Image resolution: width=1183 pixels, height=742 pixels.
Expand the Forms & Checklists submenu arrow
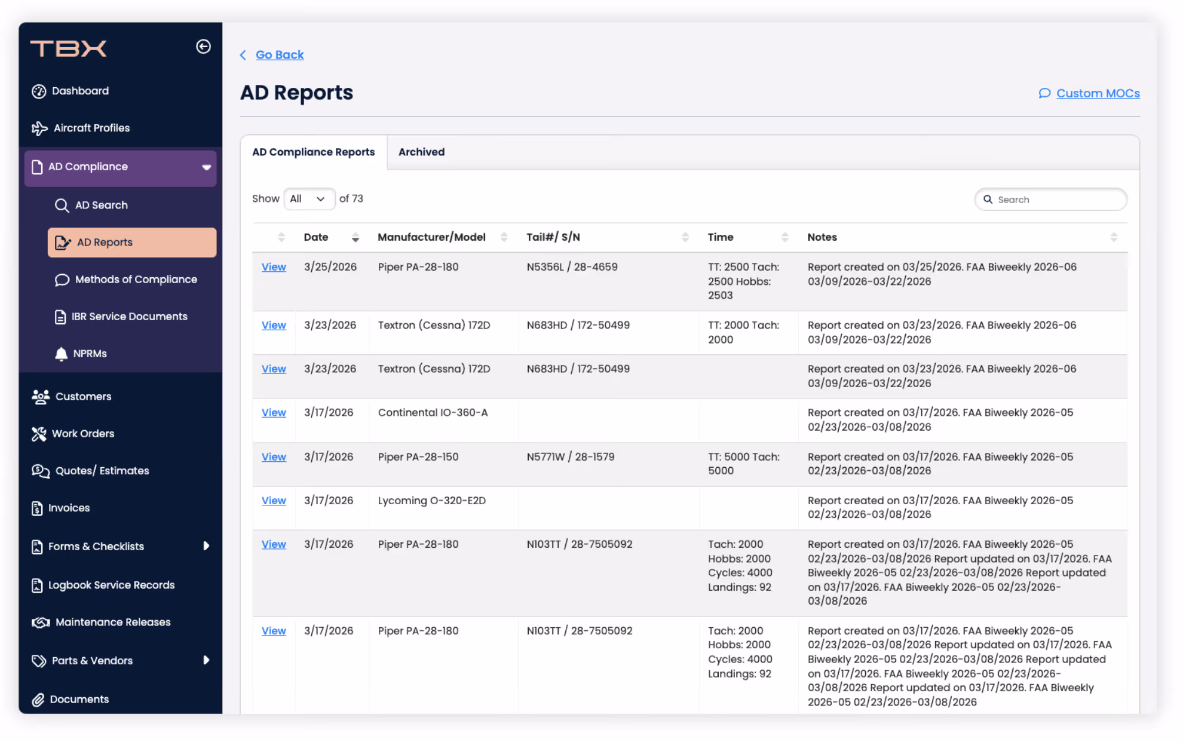click(206, 546)
